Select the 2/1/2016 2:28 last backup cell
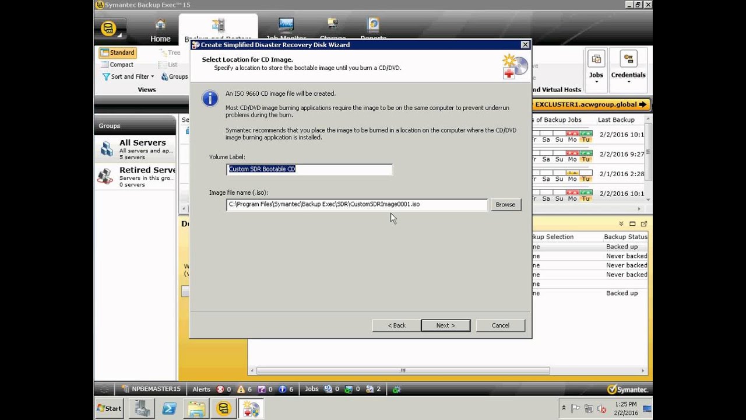The height and width of the screenshot is (420, 746). (x=622, y=174)
